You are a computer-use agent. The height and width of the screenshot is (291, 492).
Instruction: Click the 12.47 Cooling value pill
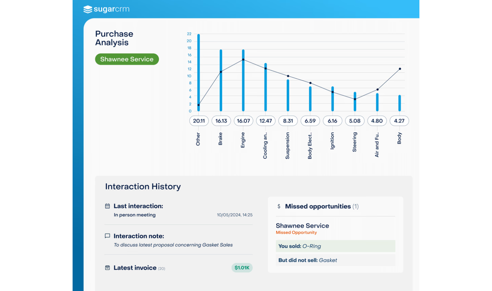(x=265, y=121)
